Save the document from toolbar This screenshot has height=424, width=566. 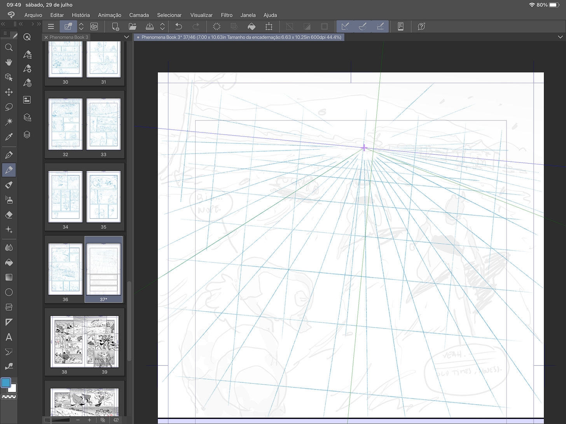click(150, 26)
